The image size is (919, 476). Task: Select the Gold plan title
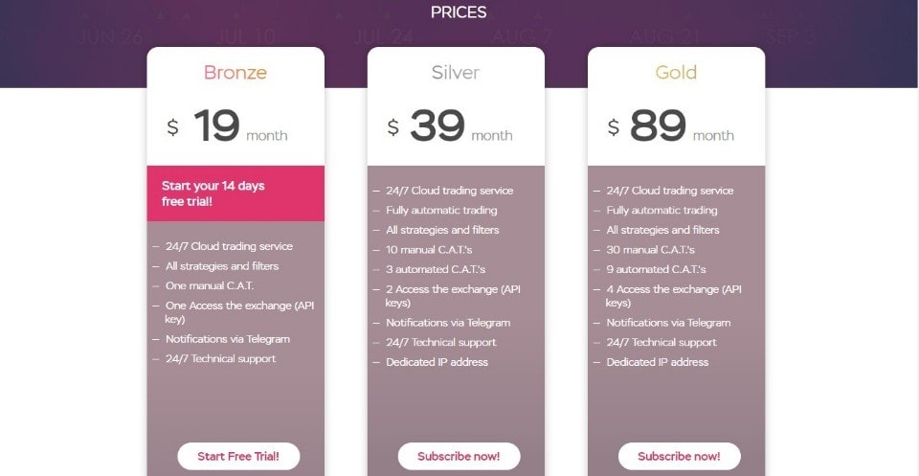click(676, 73)
